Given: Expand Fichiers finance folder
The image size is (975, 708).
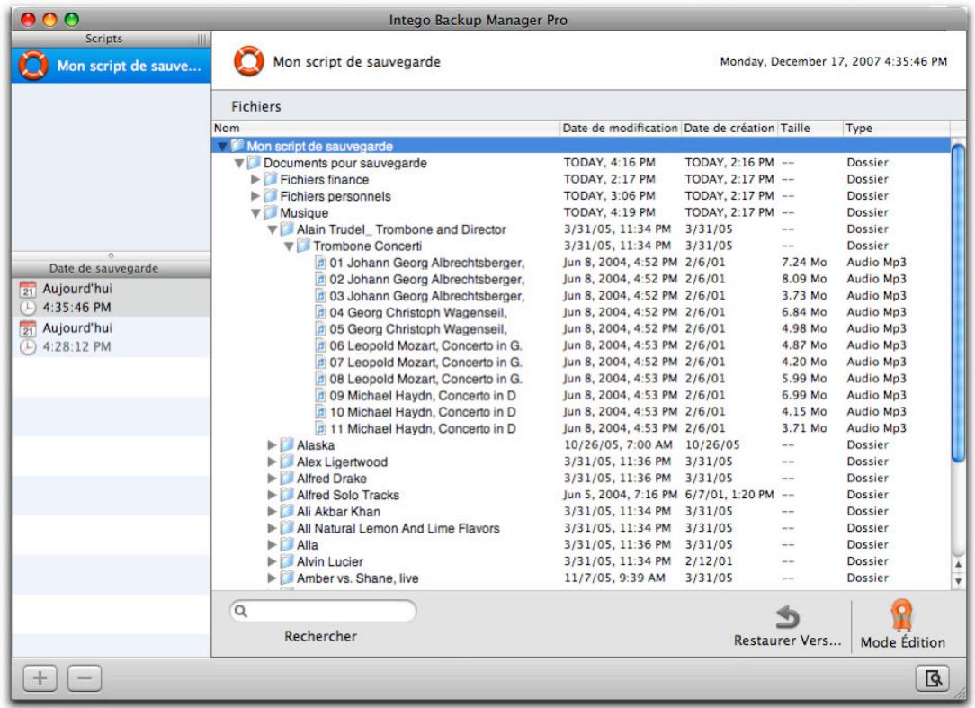Looking at the screenshot, I should tap(255, 179).
